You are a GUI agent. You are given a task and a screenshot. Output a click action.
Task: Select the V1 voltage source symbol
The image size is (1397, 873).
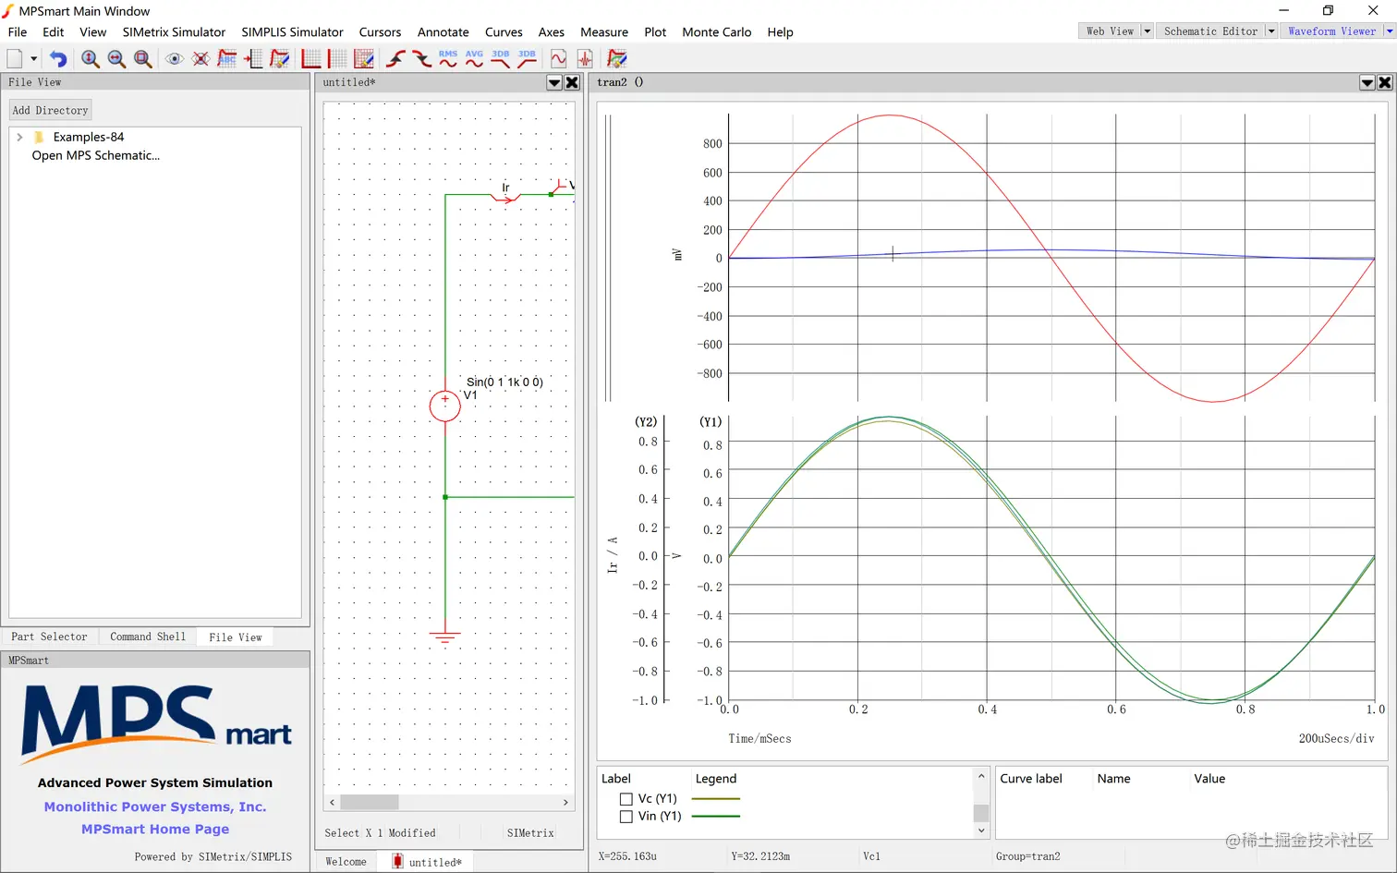(445, 406)
